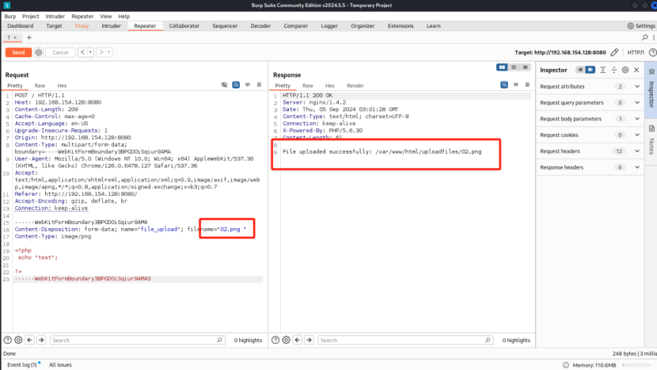Switch to the Learn tab

click(x=433, y=26)
